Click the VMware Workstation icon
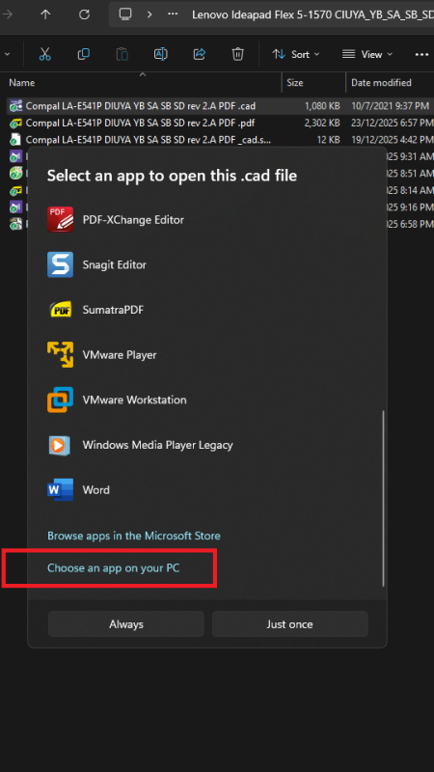 point(60,400)
